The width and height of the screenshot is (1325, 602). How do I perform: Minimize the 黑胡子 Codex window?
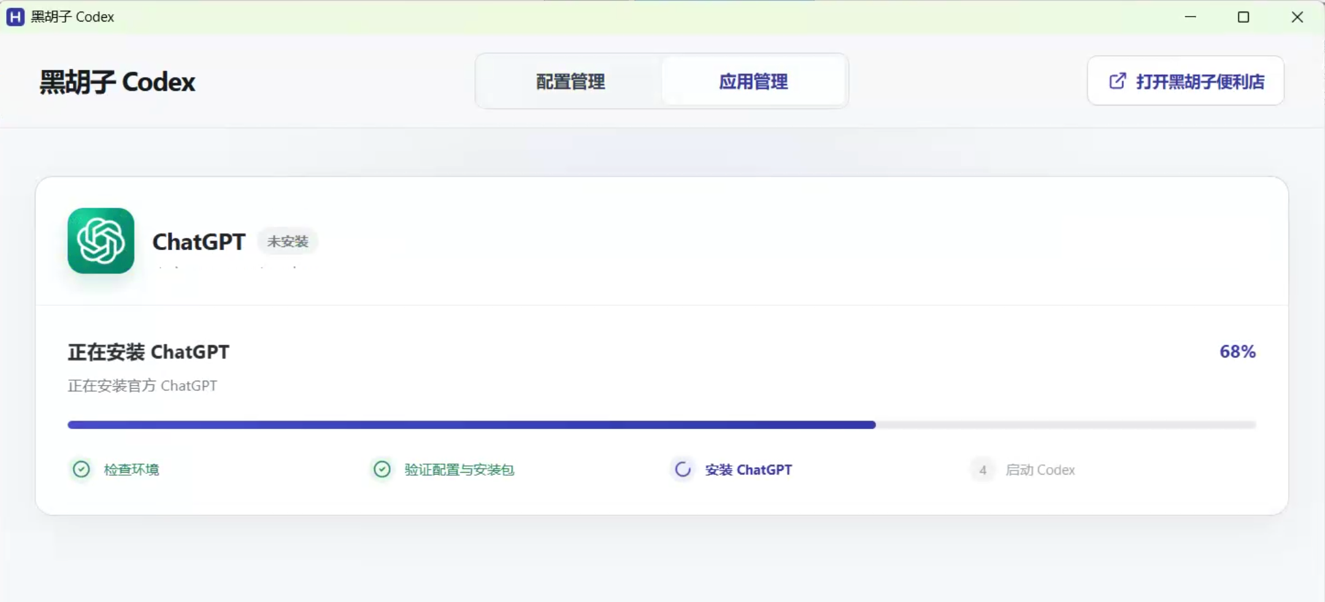pyautogui.click(x=1190, y=17)
